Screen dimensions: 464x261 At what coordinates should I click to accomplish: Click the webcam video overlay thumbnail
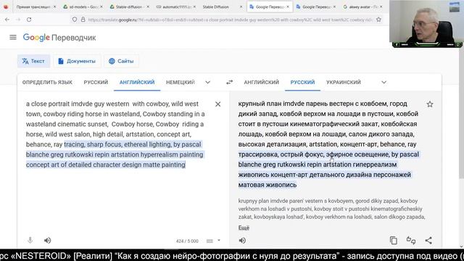426,24
